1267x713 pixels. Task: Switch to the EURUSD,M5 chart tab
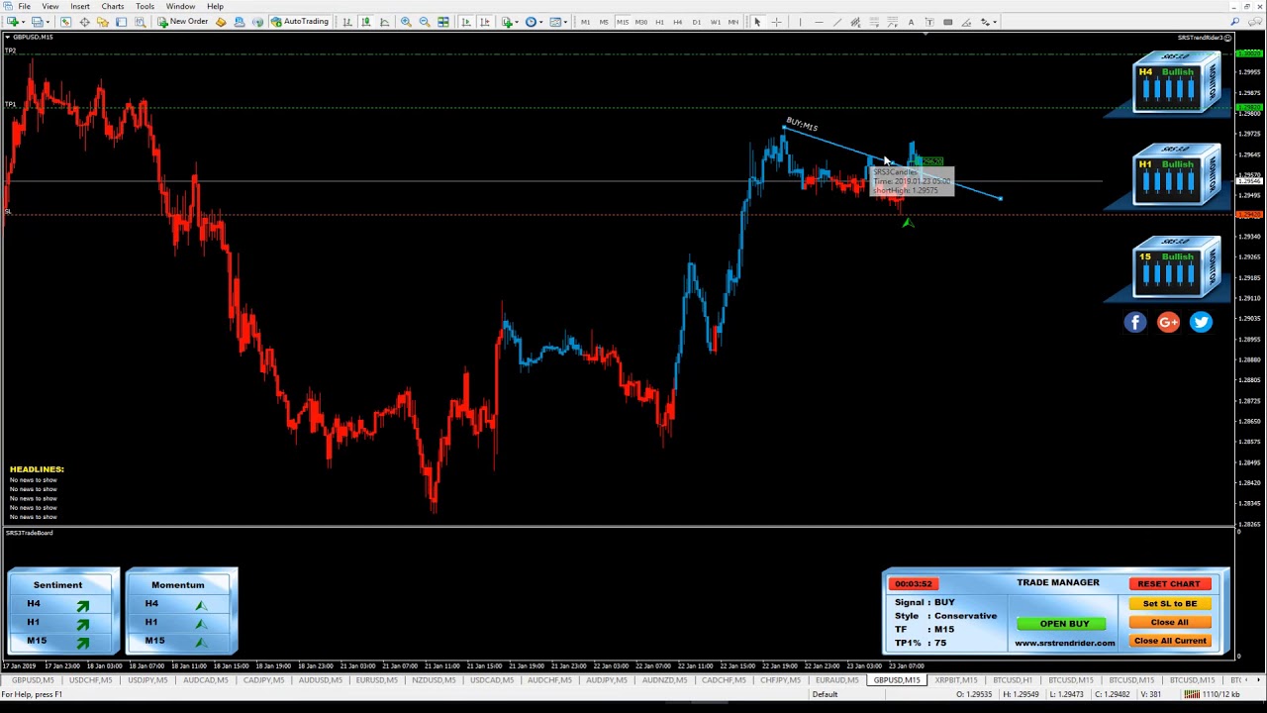click(x=375, y=680)
